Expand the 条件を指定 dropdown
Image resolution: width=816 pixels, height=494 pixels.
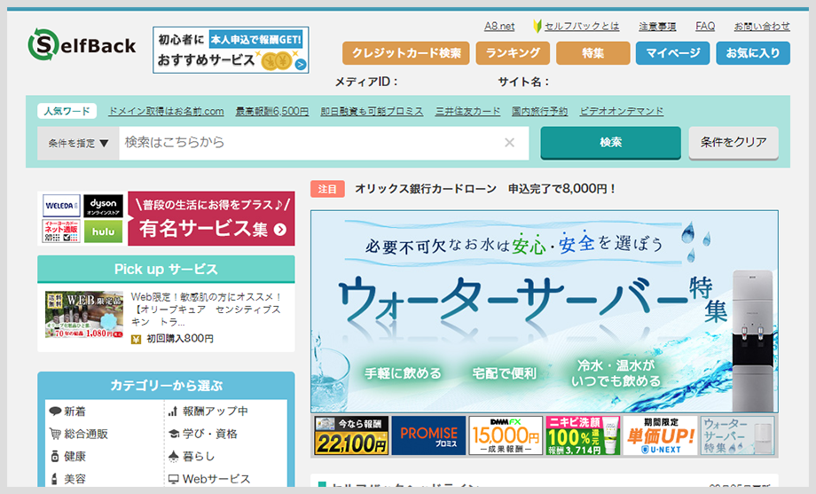point(78,143)
